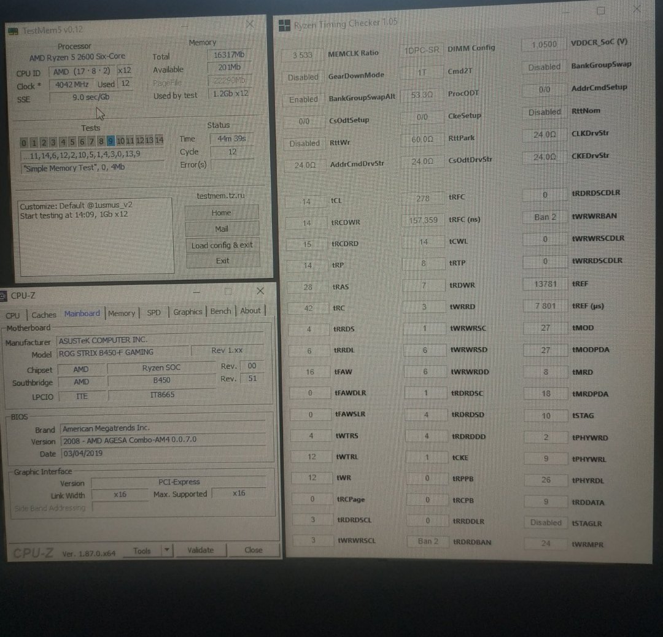The height and width of the screenshot is (637, 663).
Task: Click the Time value 44m 39s
Action: pos(231,138)
